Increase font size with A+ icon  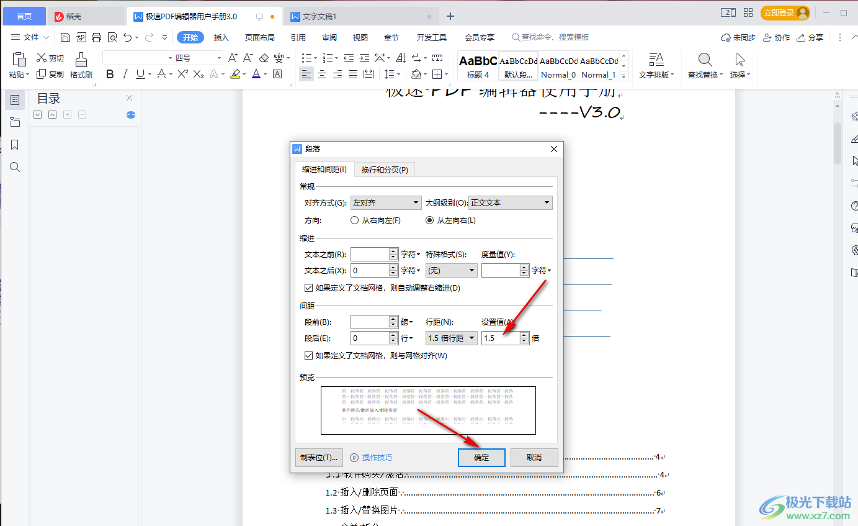pyautogui.click(x=233, y=58)
